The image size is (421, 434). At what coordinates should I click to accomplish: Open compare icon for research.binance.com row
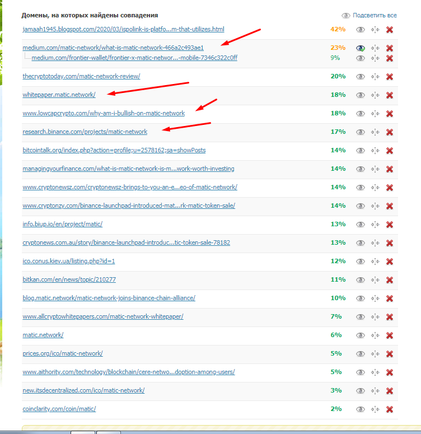[x=375, y=132]
